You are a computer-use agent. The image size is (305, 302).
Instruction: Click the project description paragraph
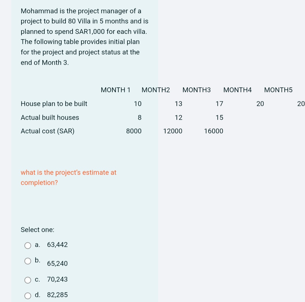tap(84, 37)
